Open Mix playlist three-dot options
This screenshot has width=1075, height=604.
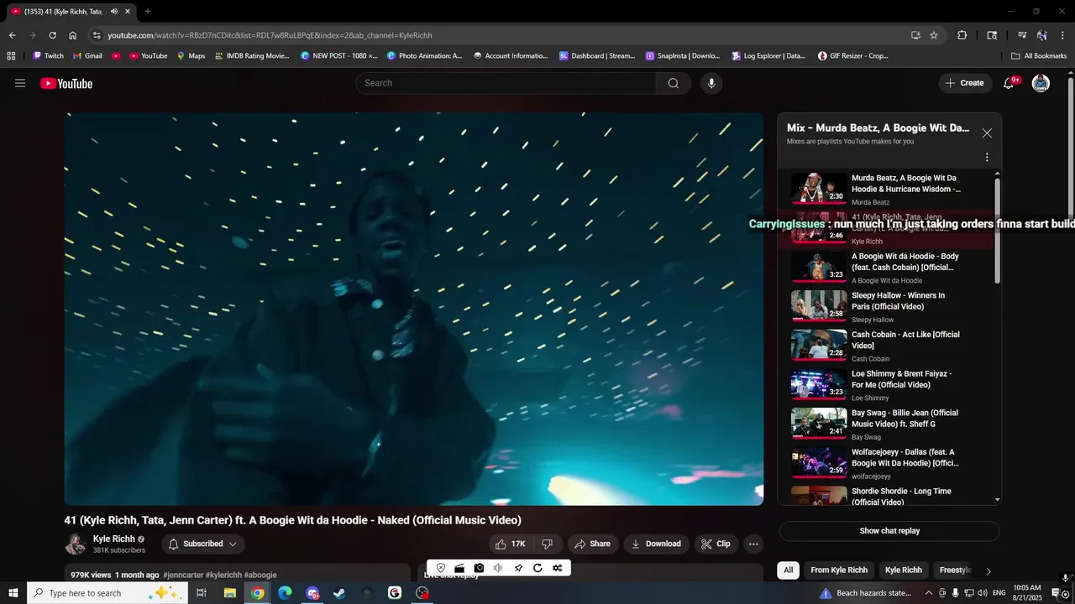tap(987, 157)
